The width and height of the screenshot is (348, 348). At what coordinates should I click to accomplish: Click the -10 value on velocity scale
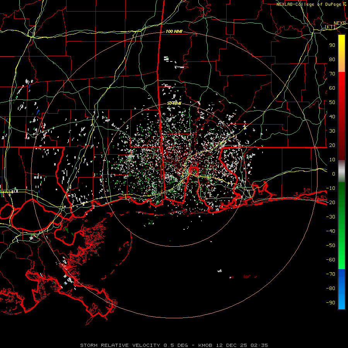331,188
